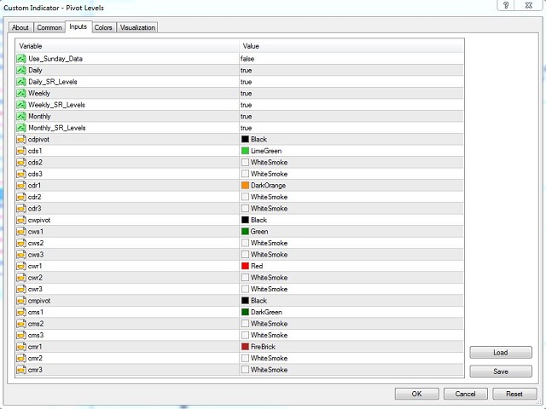The width and height of the screenshot is (546, 409).
Task: Open the cds1 LimeGreen color dropdown
Action: pyautogui.click(x=267, y=151)
